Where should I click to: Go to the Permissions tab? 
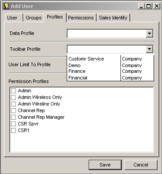[81, 18]
